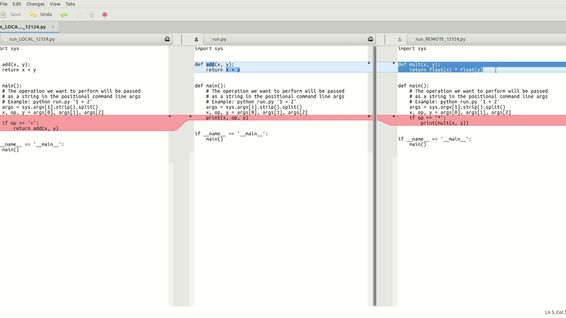
Task: Click plus marker right of def add block
Action: point(369,63)
